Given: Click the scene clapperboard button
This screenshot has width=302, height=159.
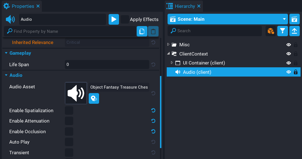Looking at the screenshot, I should pyautogui.click(x=294, y=19).
